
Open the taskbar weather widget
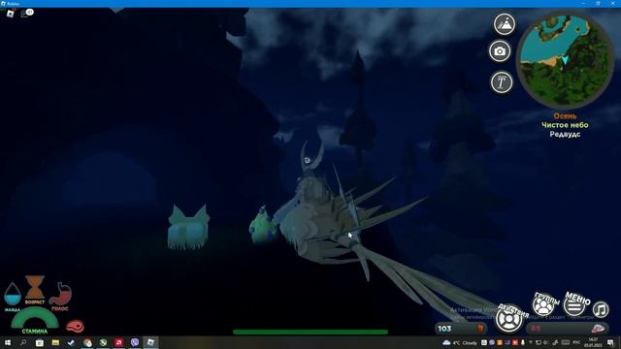pyautogui.click(x=460, y=342)
